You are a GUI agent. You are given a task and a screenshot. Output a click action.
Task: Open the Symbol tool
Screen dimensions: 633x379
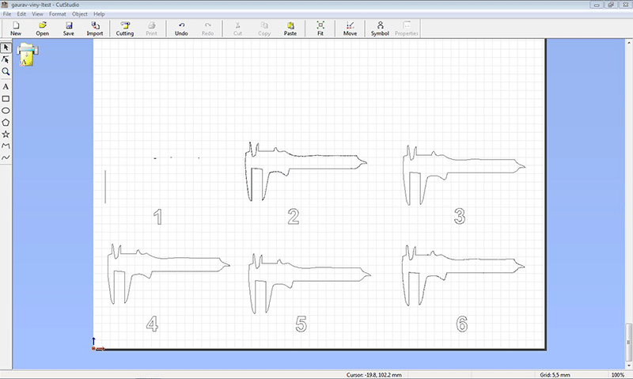coord(380,28)
